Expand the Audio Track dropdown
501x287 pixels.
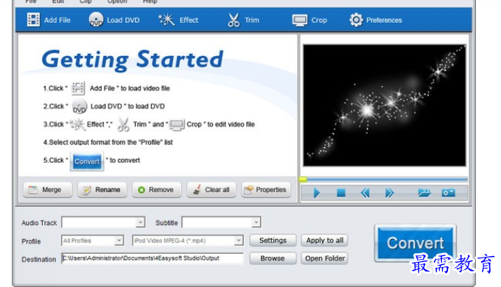coord(140,222)
